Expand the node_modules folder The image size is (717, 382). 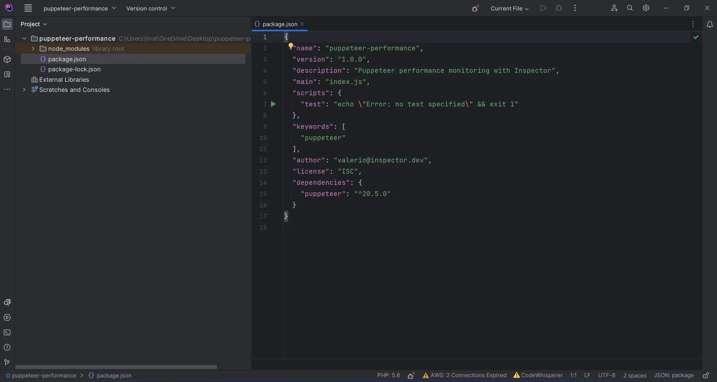33,49
